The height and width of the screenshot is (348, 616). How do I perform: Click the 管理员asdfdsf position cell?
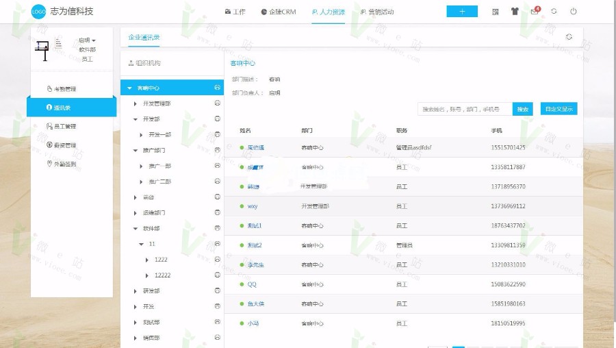click(x=413, y=147)
